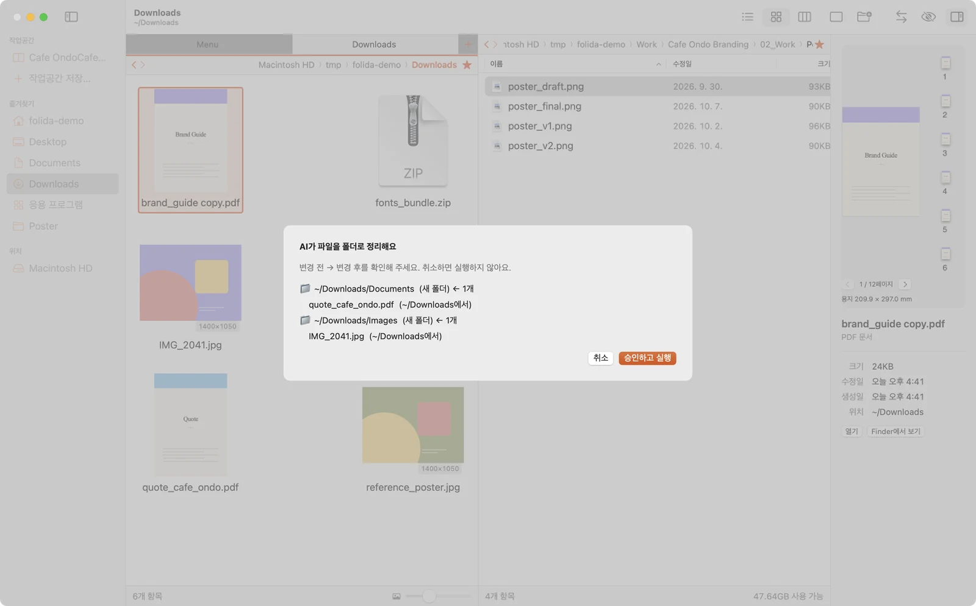This screenshot has width=976, height=606.
Task: Click tmp in the left pane breadcrumb
Action: pos(333,65)
